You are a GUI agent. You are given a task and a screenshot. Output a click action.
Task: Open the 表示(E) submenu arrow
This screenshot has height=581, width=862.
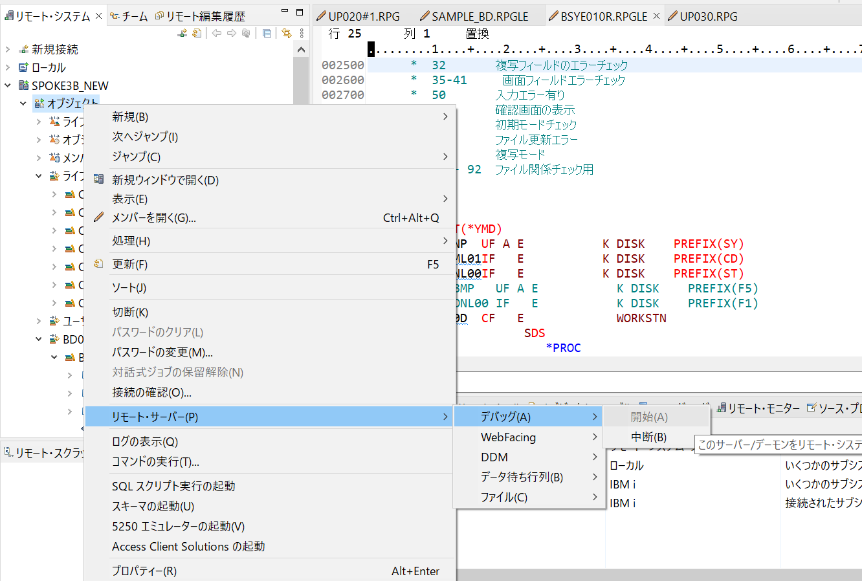point(445,199)
